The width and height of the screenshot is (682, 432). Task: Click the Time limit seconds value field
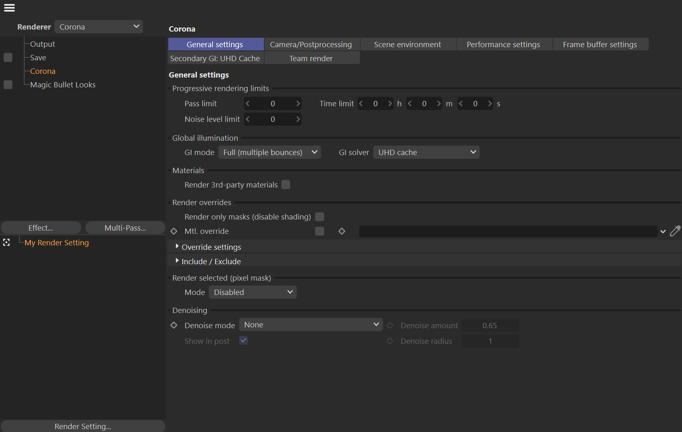pos(475,104)
